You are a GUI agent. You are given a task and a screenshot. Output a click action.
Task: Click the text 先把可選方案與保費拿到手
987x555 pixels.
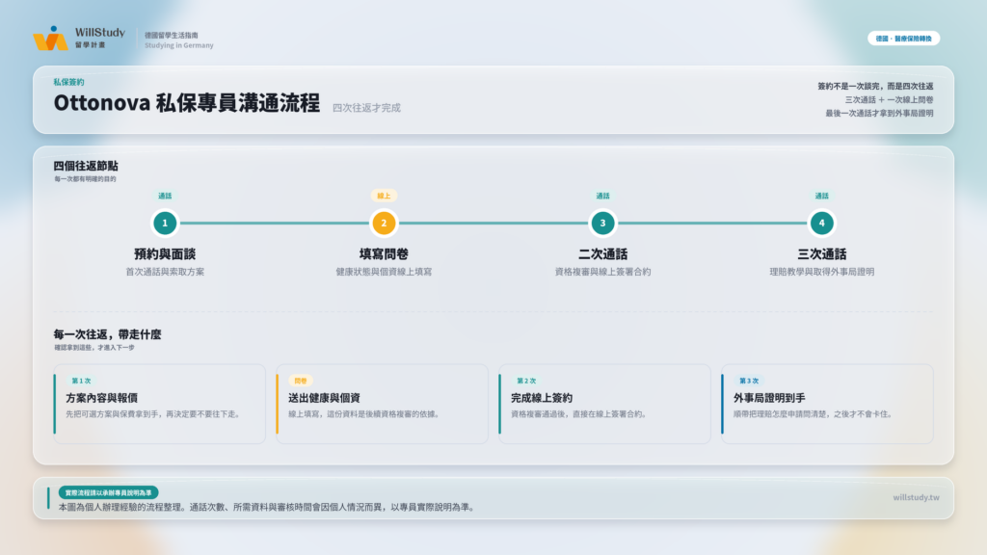(114, 414)
